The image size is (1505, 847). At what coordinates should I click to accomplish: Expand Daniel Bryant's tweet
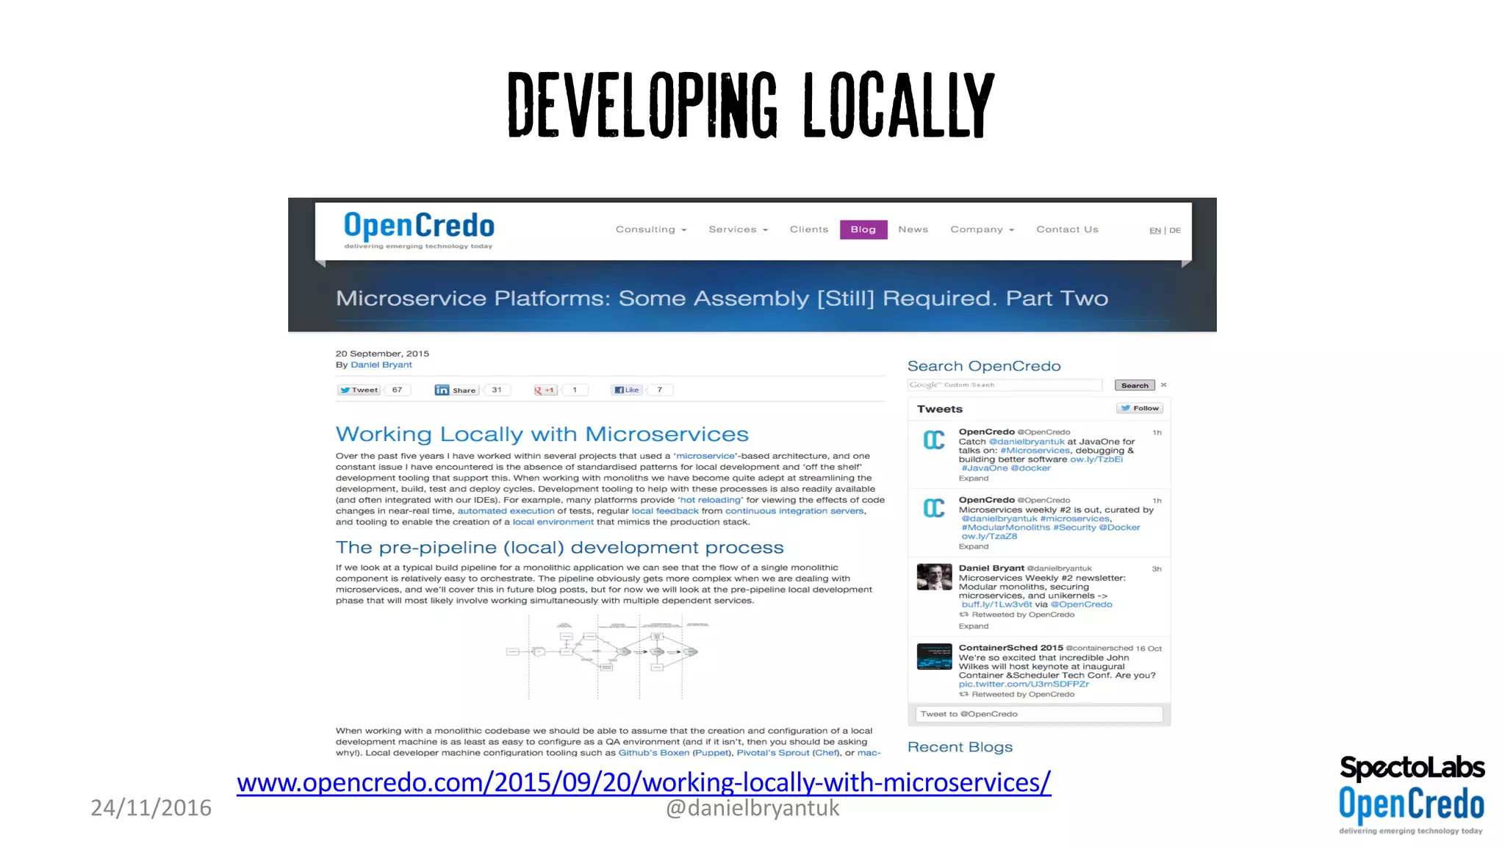[974, 626]
